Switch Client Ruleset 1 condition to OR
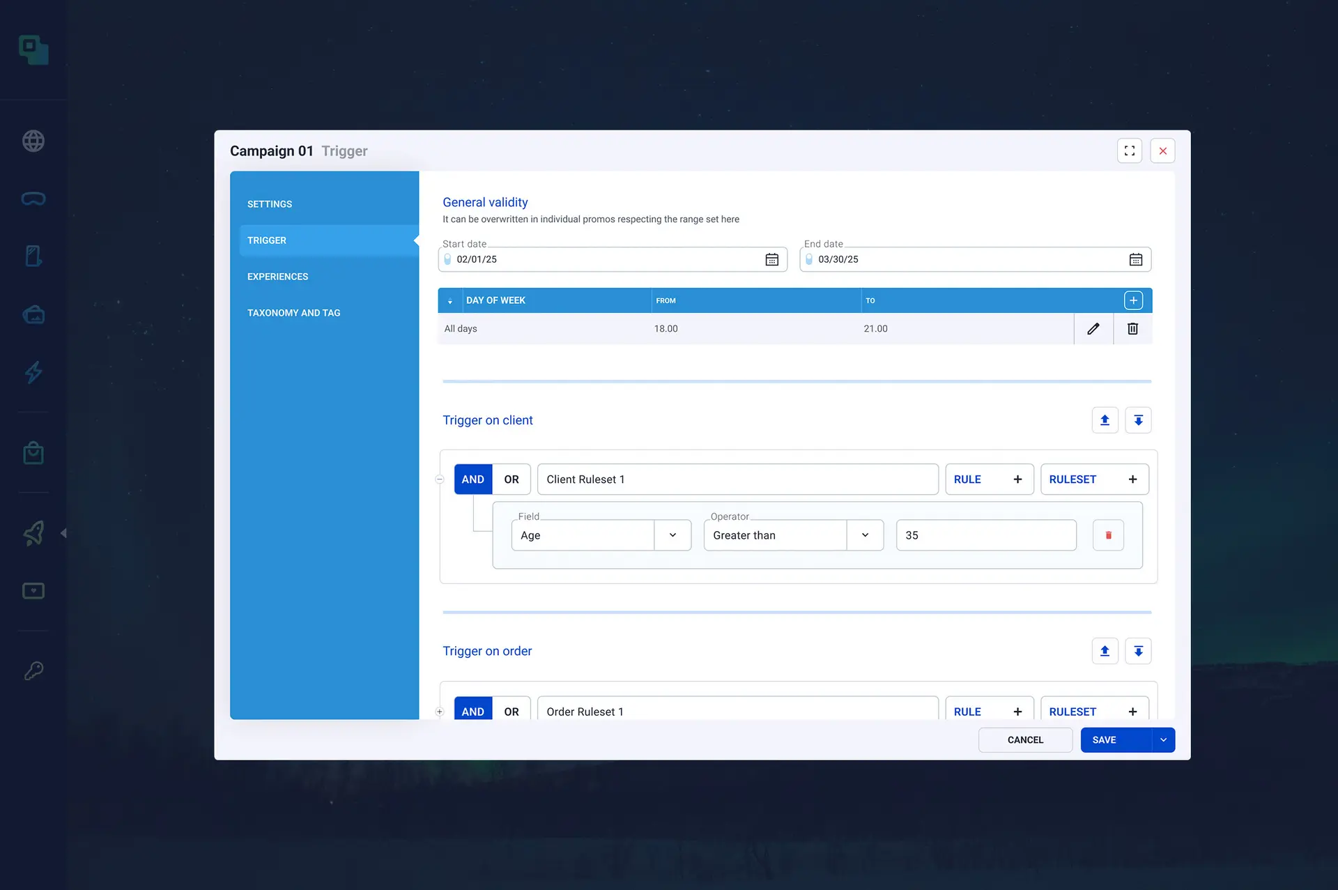Viewport: 1338px width, 890px height. tap(511, 479)
